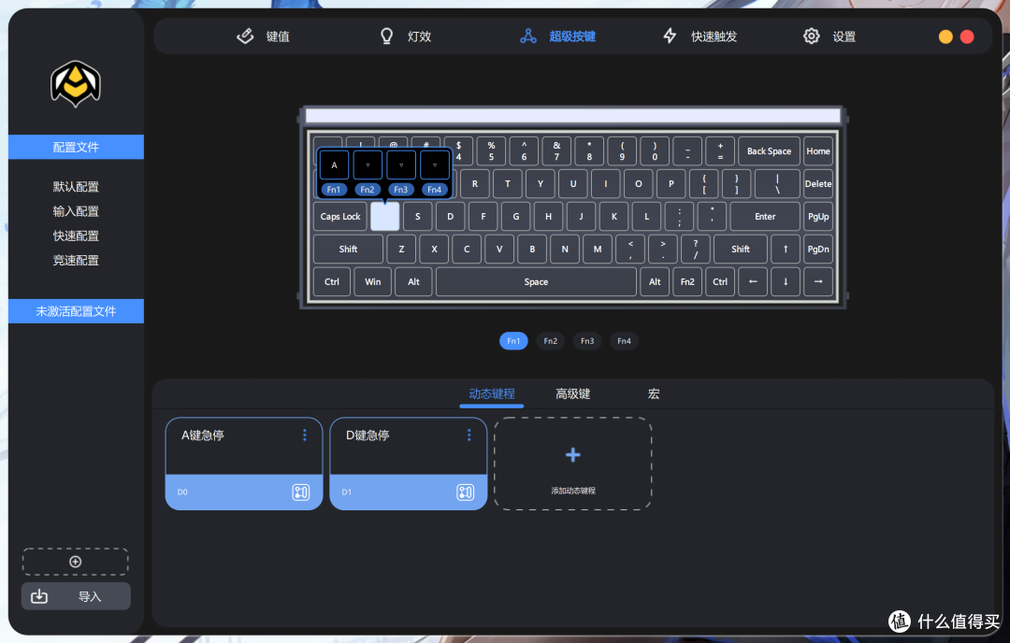The width and height of the screenshot is (1010, 643).
Task: Click the plus icon to add 动态键程
Action: pos(572,455)
